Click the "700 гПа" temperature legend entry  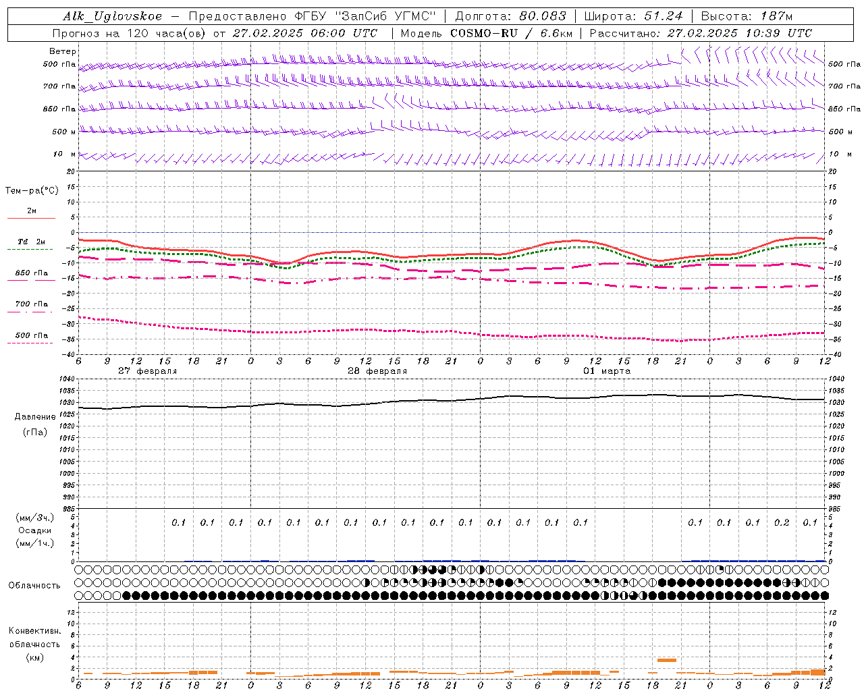32,304
